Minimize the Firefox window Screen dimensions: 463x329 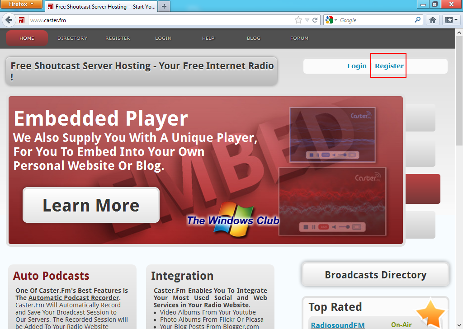(x=423, y=4)
